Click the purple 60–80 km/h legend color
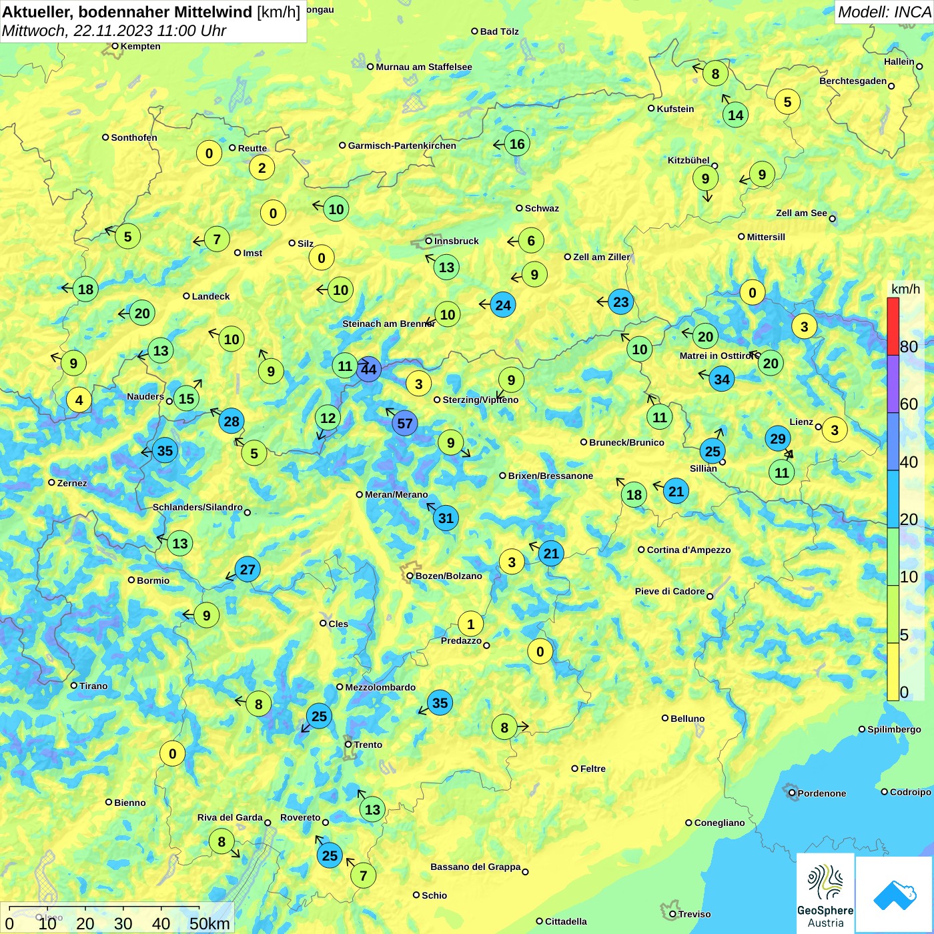Image resolution: width=934 pixels, height=934 pixels. pyautogui.click(x=893, y=384)
